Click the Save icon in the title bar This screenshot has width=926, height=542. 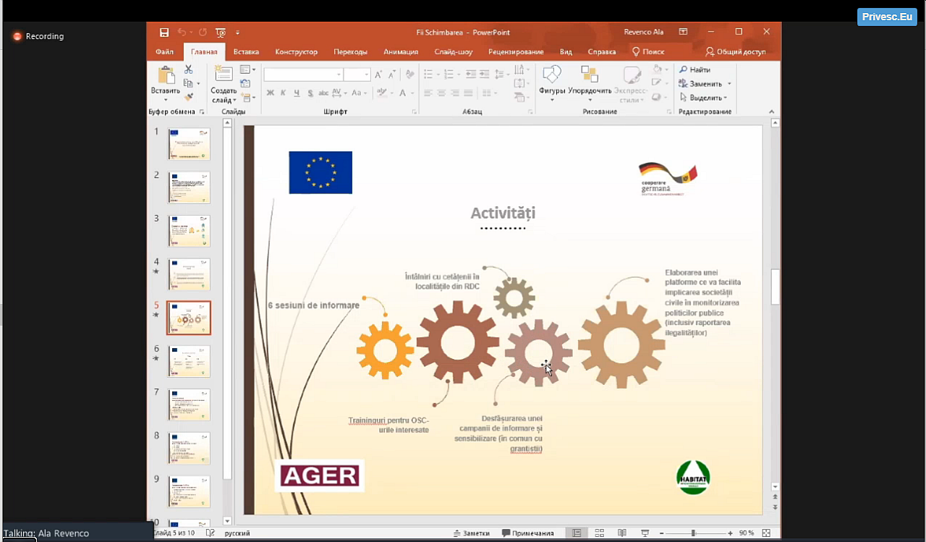pos(164,33)
